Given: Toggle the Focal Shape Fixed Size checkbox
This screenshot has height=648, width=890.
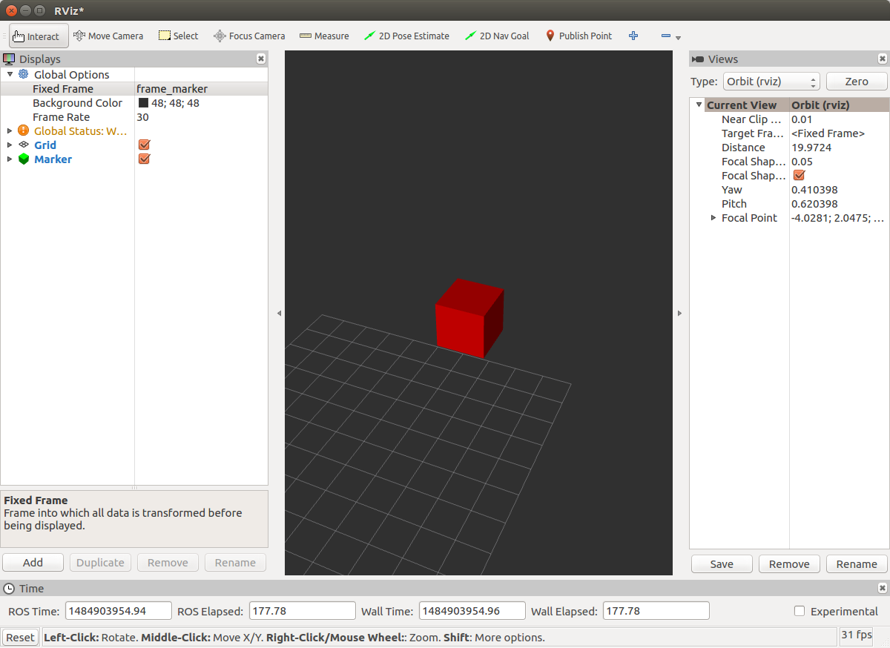Looking at the screenshot, I should point(799,176).
